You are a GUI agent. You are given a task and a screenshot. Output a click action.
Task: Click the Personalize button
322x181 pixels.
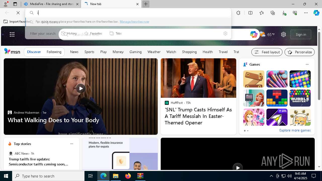point(300,52)
